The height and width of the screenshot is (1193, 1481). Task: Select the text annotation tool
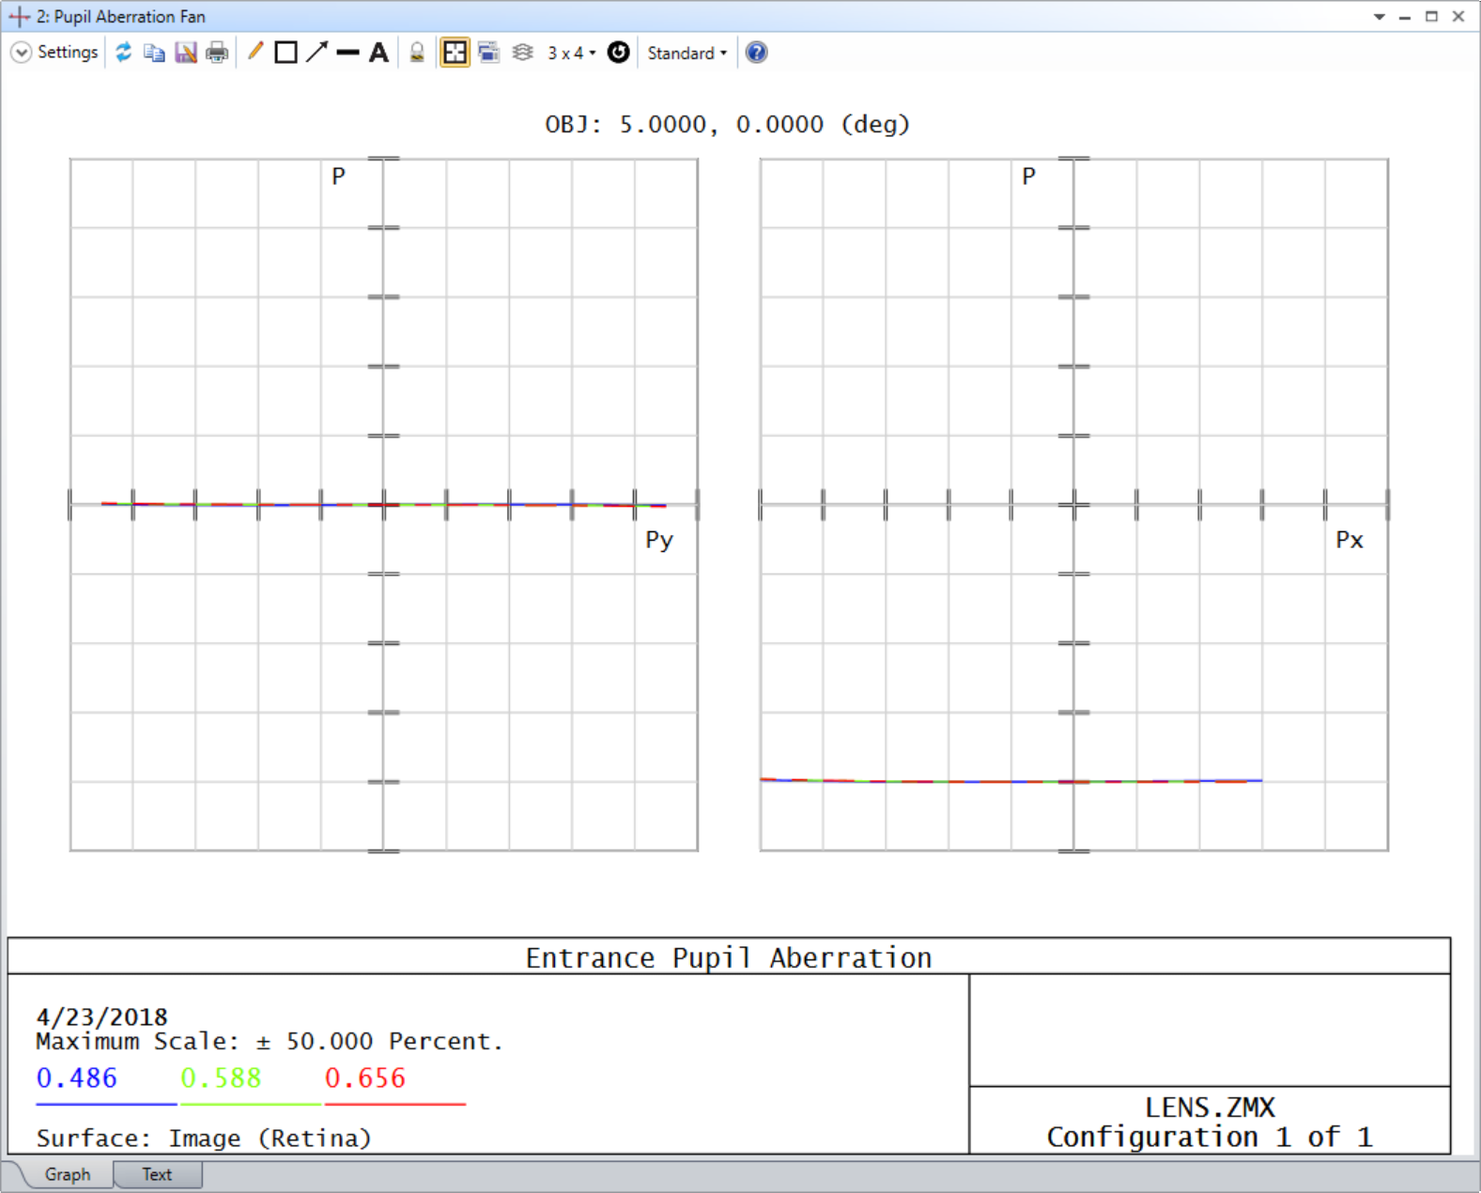378,53
